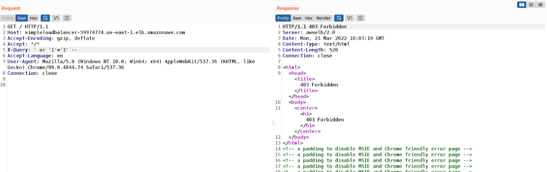Click the opening <head> tag in response
The height and width of the screenshot is (172, 547).
(297, 73)
